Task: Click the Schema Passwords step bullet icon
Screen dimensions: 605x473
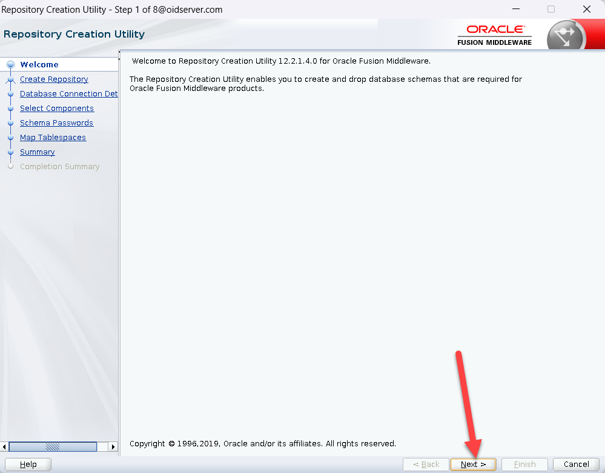Action: (10, 123)
